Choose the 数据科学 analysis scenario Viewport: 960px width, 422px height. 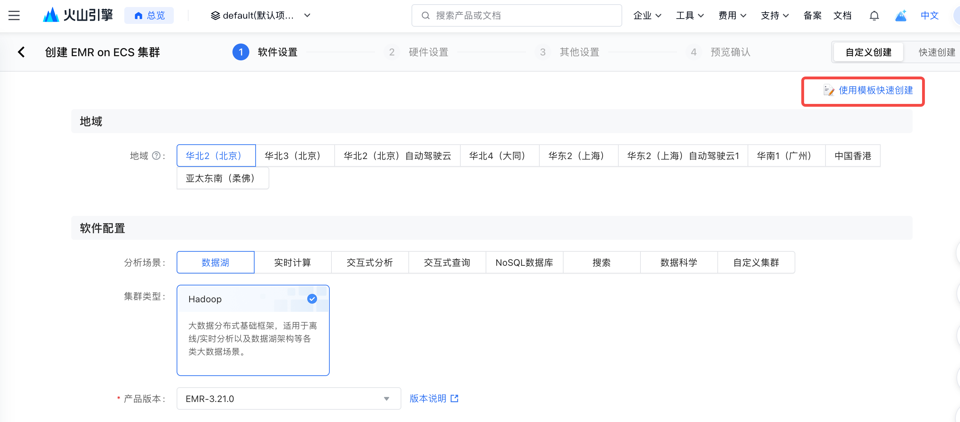[679, 263]
